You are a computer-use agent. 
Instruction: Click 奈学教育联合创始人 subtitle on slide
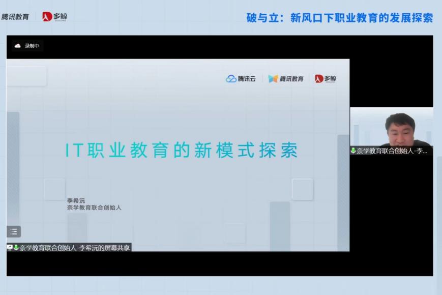click(x=94, y=208)
